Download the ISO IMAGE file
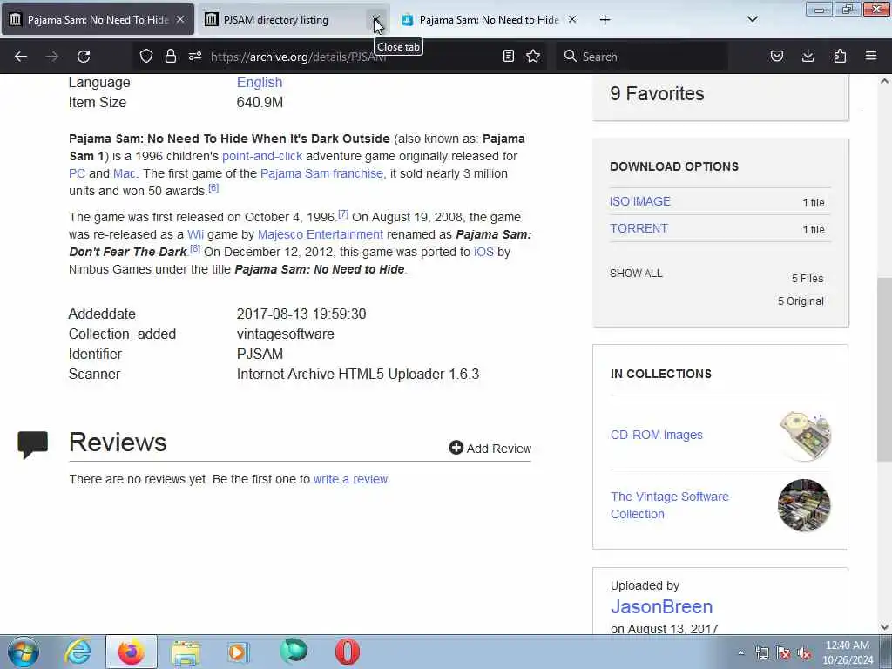 pyautogui.click(x=640, y=201)
